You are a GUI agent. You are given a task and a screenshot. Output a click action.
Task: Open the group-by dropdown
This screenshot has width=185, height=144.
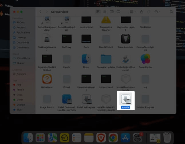133,12
